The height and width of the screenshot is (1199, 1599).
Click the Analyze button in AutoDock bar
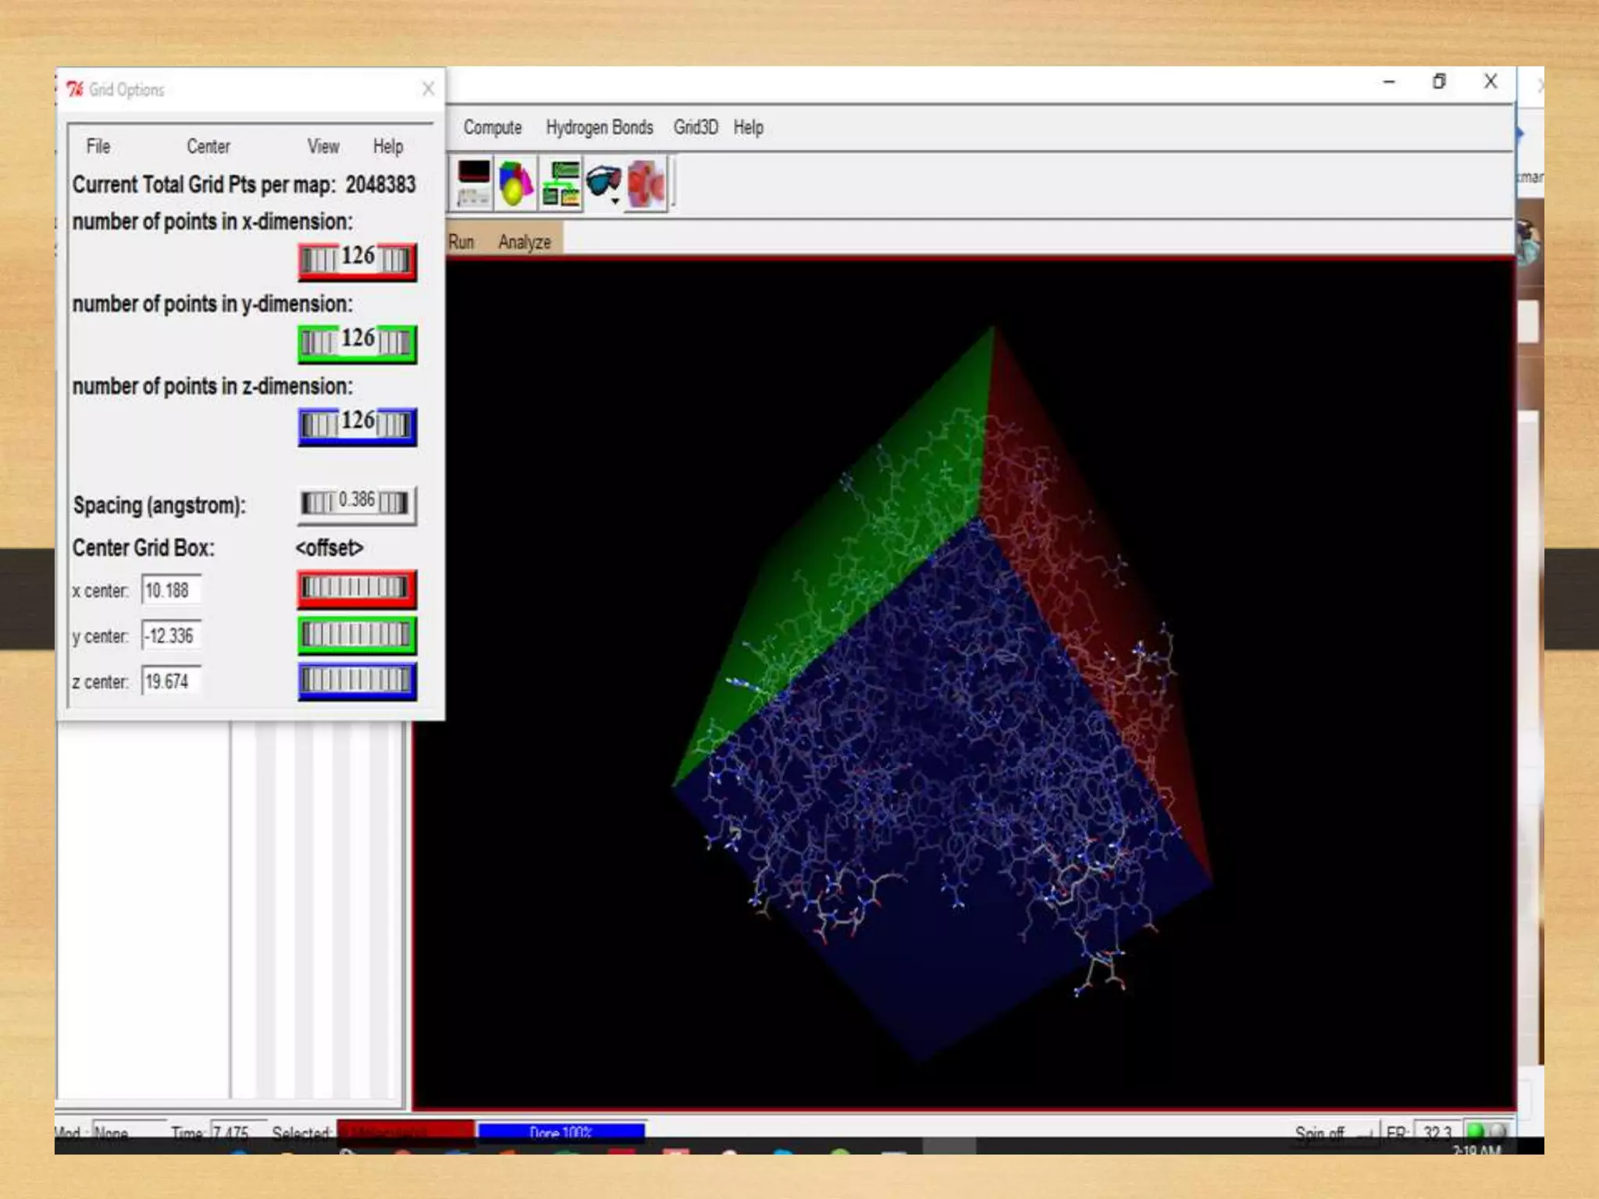(x=524, y=242)
